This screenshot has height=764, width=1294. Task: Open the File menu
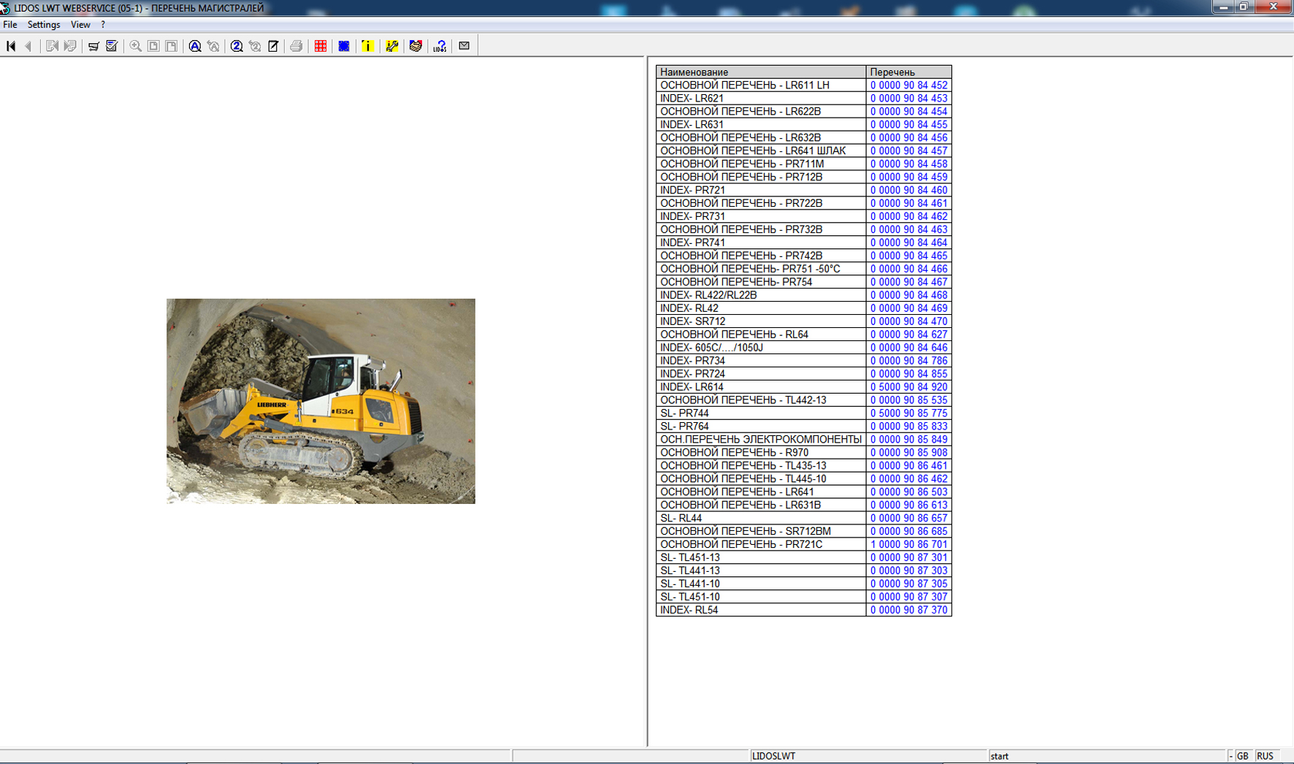pos(10,25)
